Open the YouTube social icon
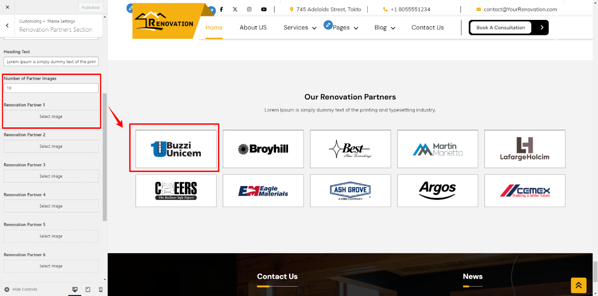Viewport: 598px width, 296px height. coord(264,9)
